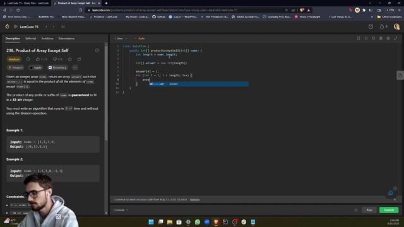Open the Problems - LeetCode bookmark
Screen dimensions: 404x227
point(104,17)
